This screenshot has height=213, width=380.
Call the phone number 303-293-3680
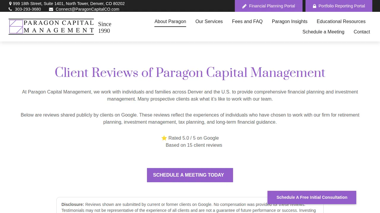point(28,9)
